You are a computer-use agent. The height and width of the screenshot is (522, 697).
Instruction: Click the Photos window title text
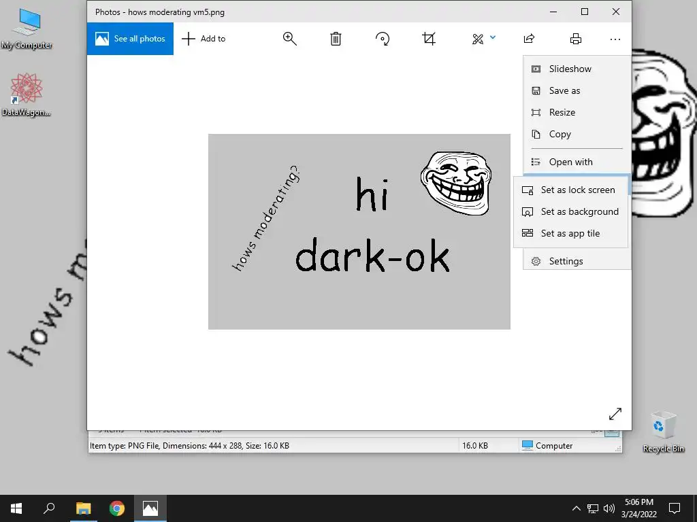(x=160, y=12)
